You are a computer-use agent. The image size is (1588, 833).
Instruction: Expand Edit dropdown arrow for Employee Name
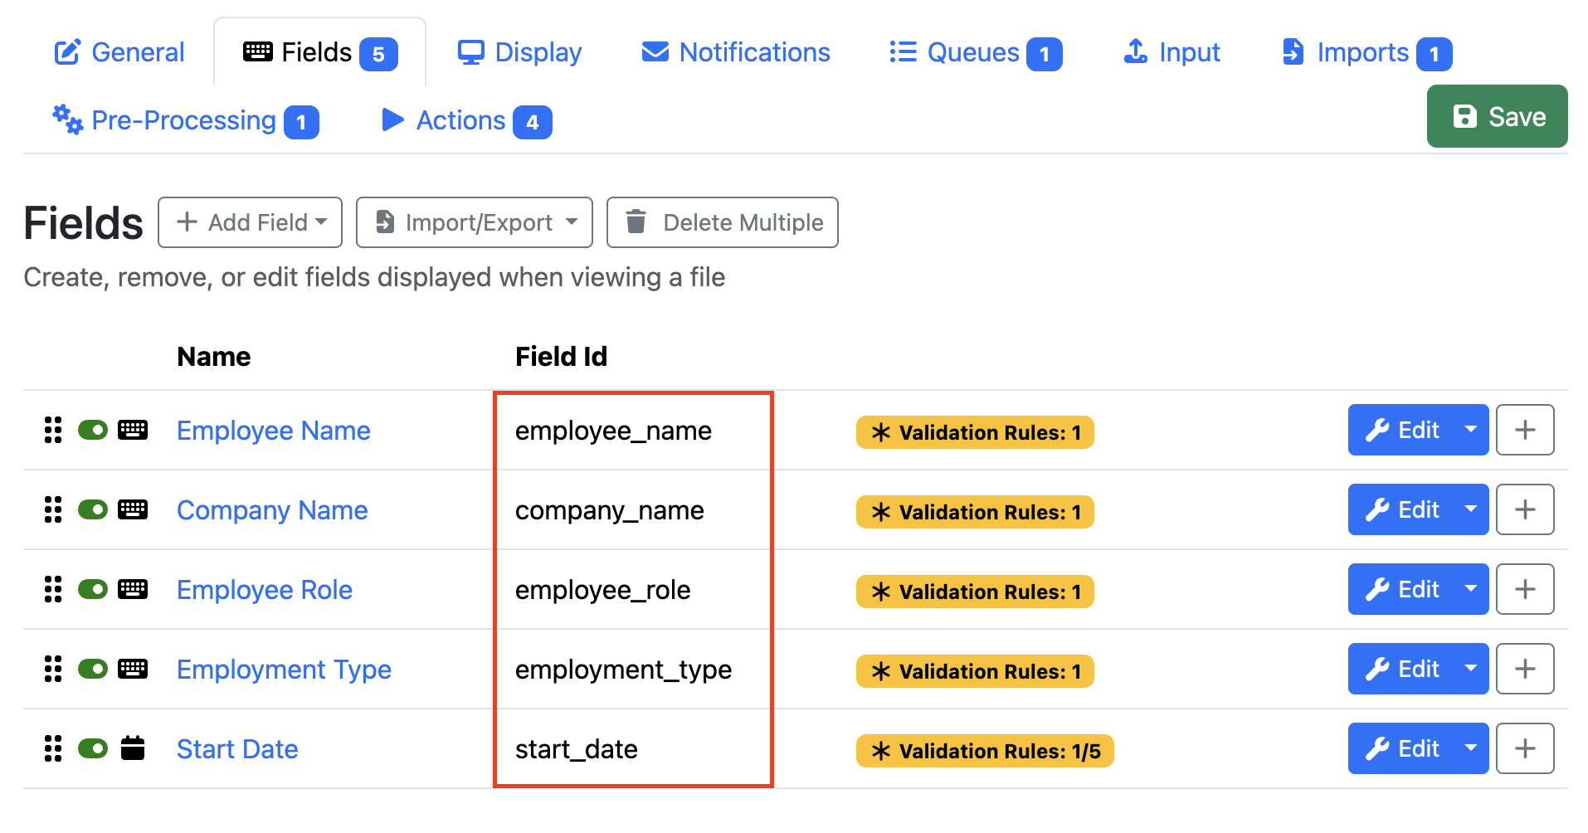pos(1471,430)
